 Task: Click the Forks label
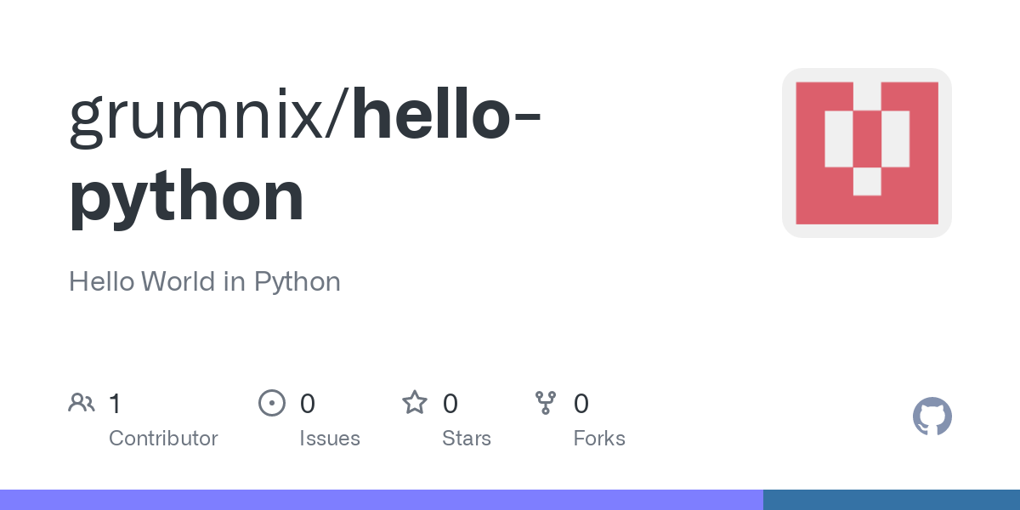tap(599, 439)
